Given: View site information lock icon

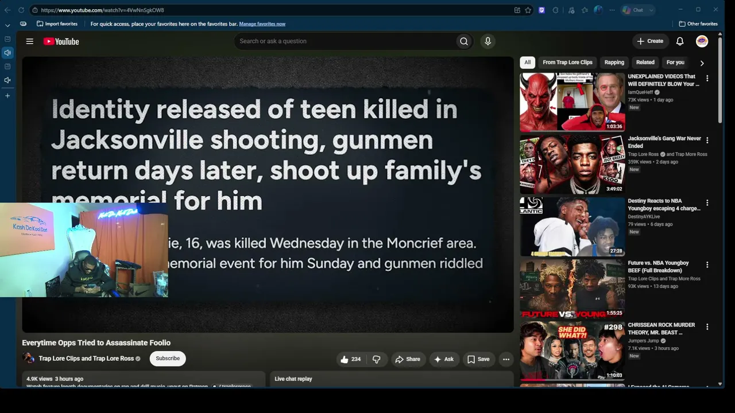Looking at the screenshot, I should [35, 10].
